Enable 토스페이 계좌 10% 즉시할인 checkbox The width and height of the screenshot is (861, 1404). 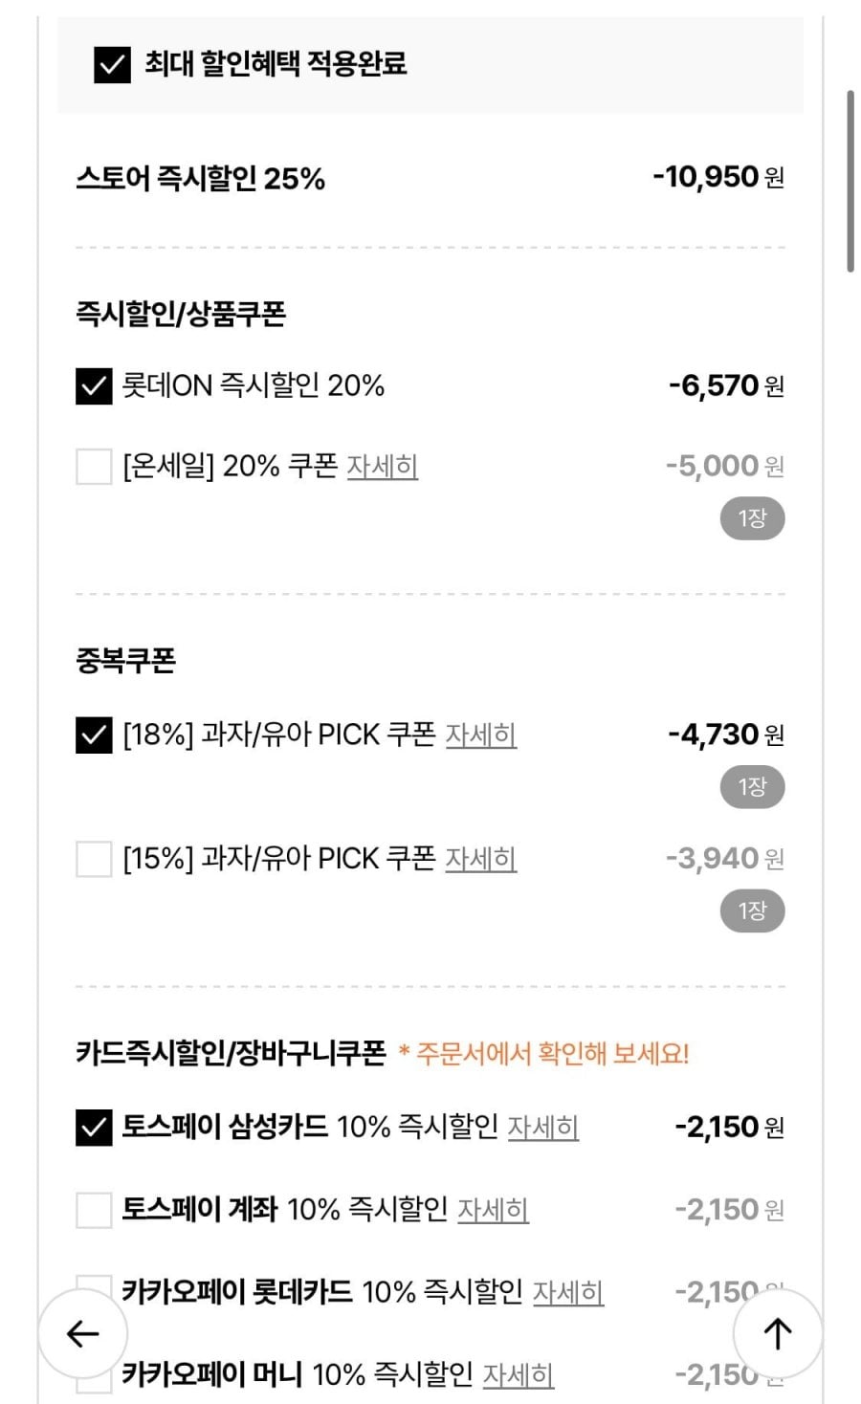point(94,1210)
